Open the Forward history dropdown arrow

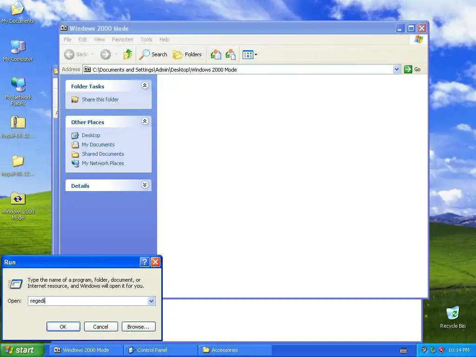click(116, 55)
